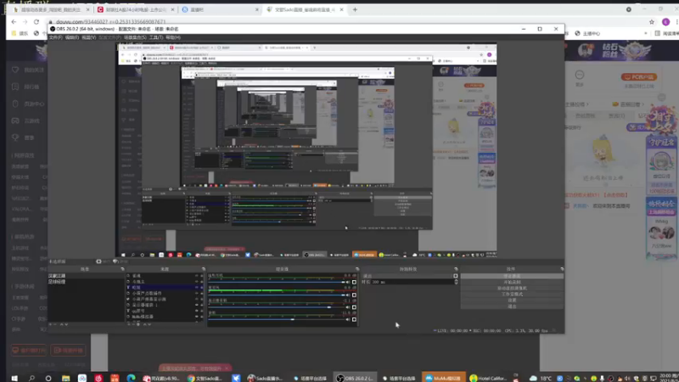Screen dimensions: 679x382
Task: Open the 编辑(E) menu in OBS
Action: pos(72,37)
